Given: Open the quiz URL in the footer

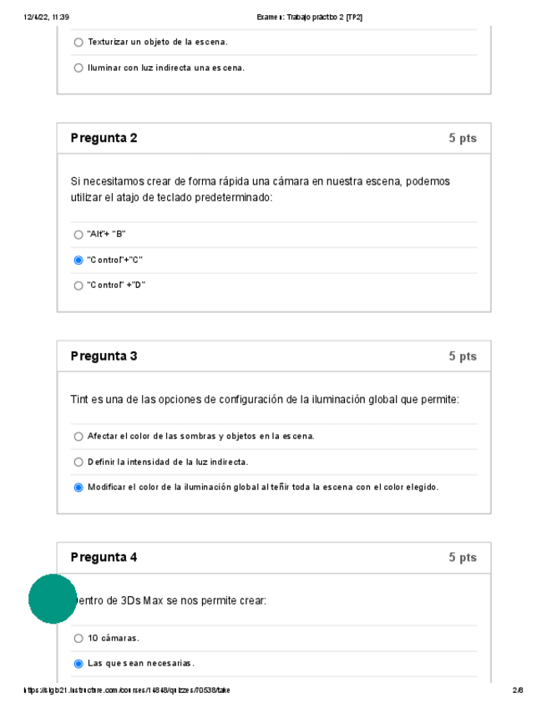Looking at the screenshot, I should [x=128, y=690].
